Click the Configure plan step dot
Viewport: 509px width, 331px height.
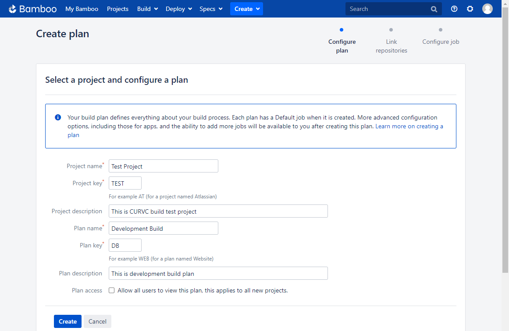coord(342,30)
